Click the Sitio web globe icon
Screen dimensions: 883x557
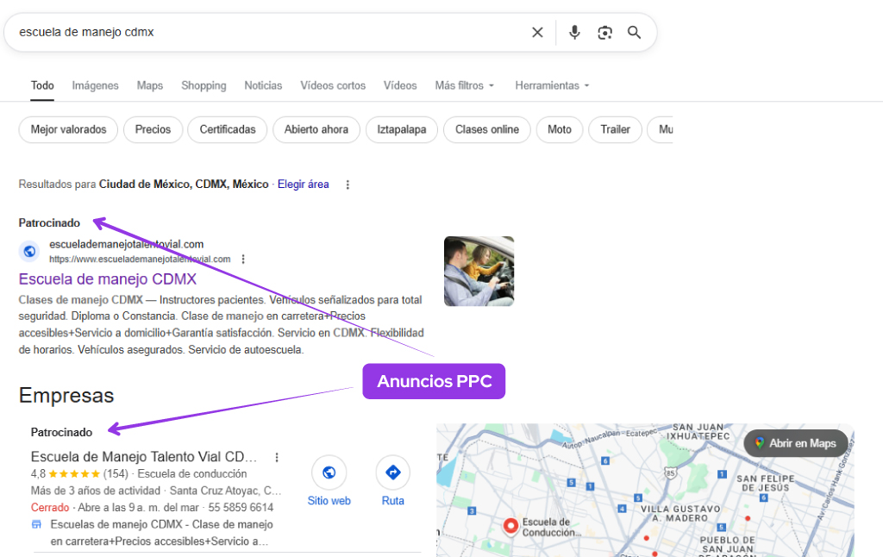[x=329, y=473]
